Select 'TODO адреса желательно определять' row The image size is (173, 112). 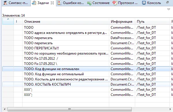88,33
